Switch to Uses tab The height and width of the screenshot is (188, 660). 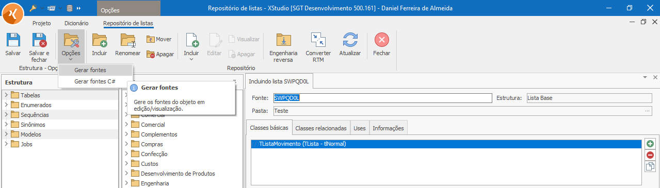point(359,128)
